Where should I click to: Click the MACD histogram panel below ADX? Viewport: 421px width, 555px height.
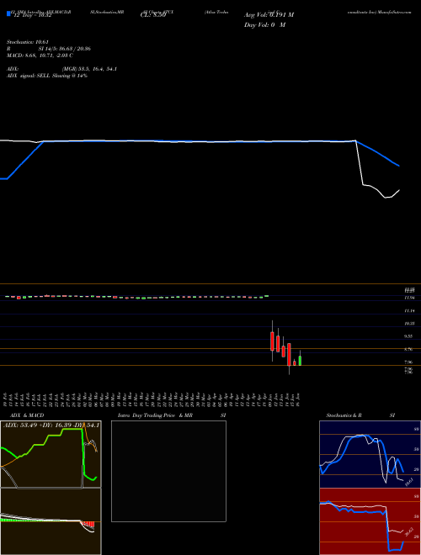(x=51, y=521)
